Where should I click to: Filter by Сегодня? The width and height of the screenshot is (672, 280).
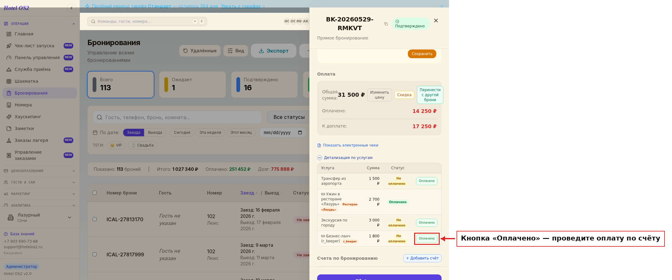pos(182,133)
